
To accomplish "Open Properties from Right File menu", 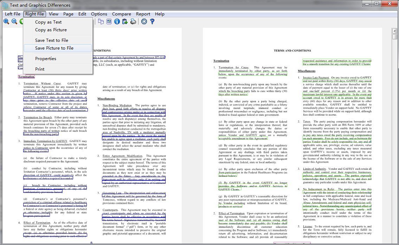I will coord(58,58).
